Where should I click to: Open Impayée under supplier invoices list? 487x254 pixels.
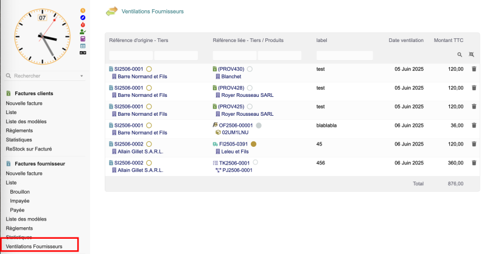pos(20,200)
